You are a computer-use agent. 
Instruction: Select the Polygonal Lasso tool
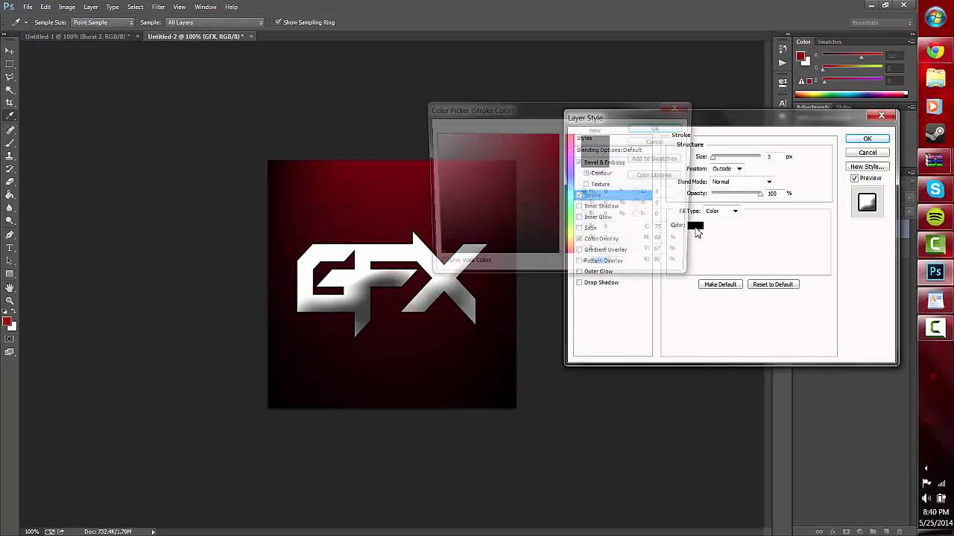(10, 77)
